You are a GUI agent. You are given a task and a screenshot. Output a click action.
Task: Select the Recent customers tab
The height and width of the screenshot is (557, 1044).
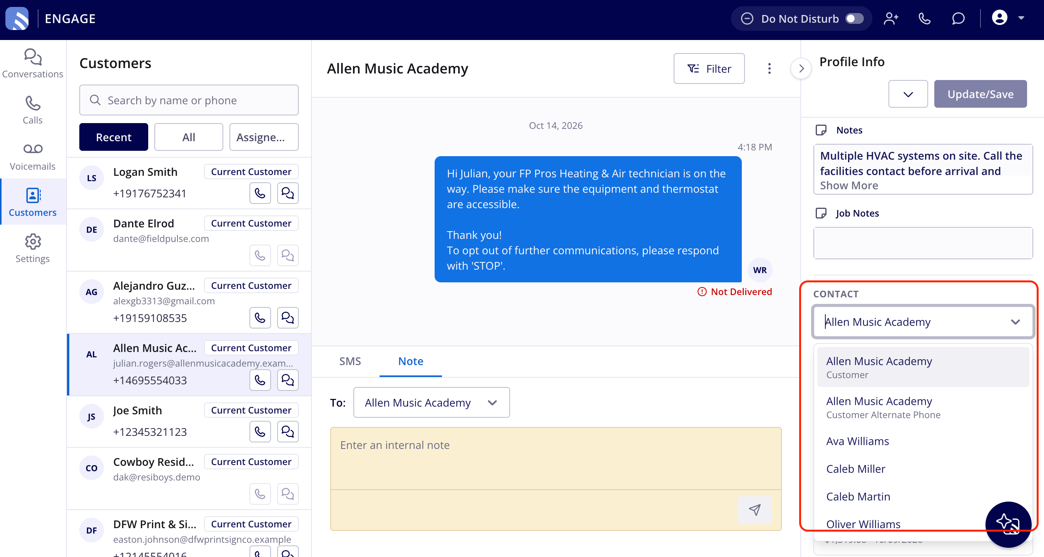tap(114, 137)
